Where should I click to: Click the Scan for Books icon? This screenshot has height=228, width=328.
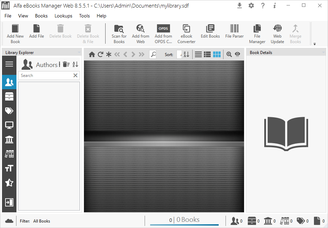point(119,33)
